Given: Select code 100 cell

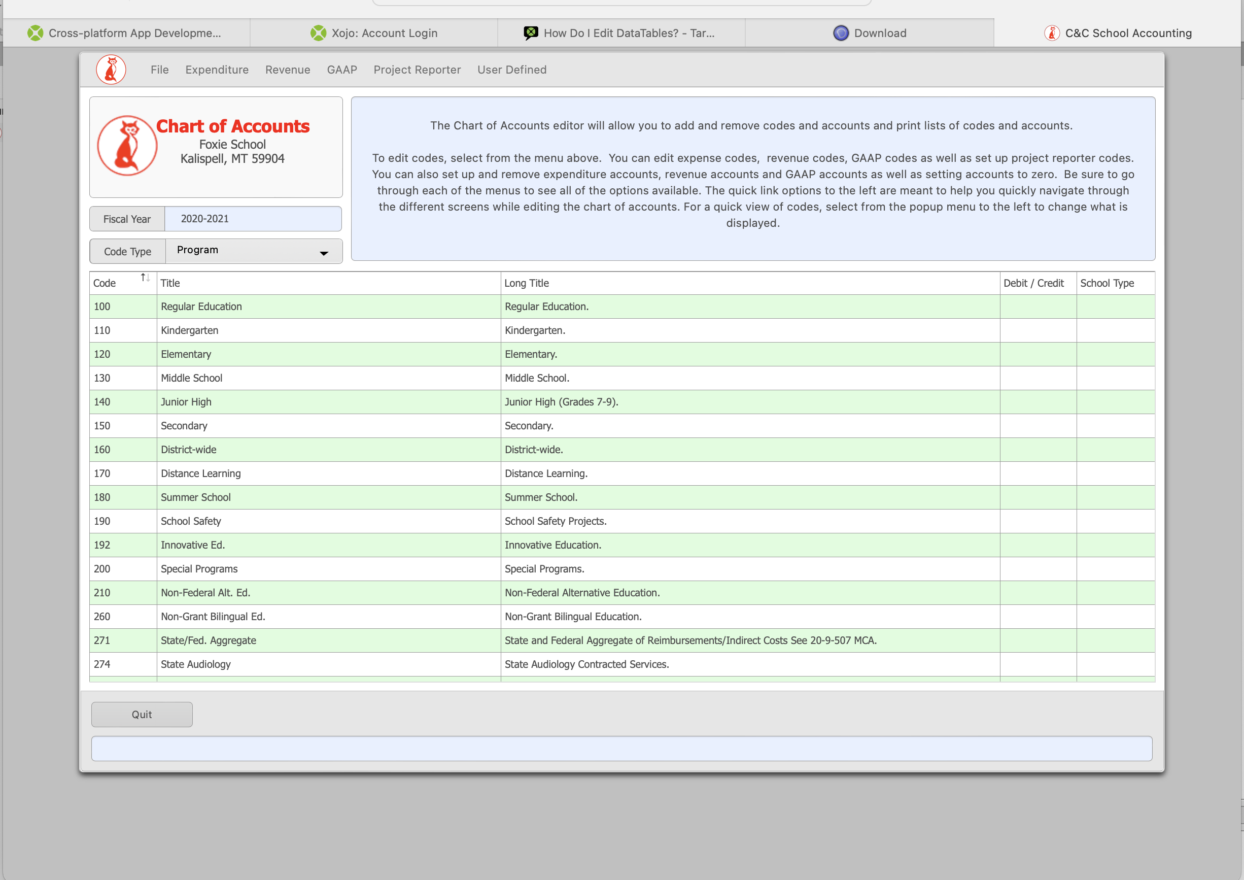Looking at the screenshot, I should pos(123,307).
